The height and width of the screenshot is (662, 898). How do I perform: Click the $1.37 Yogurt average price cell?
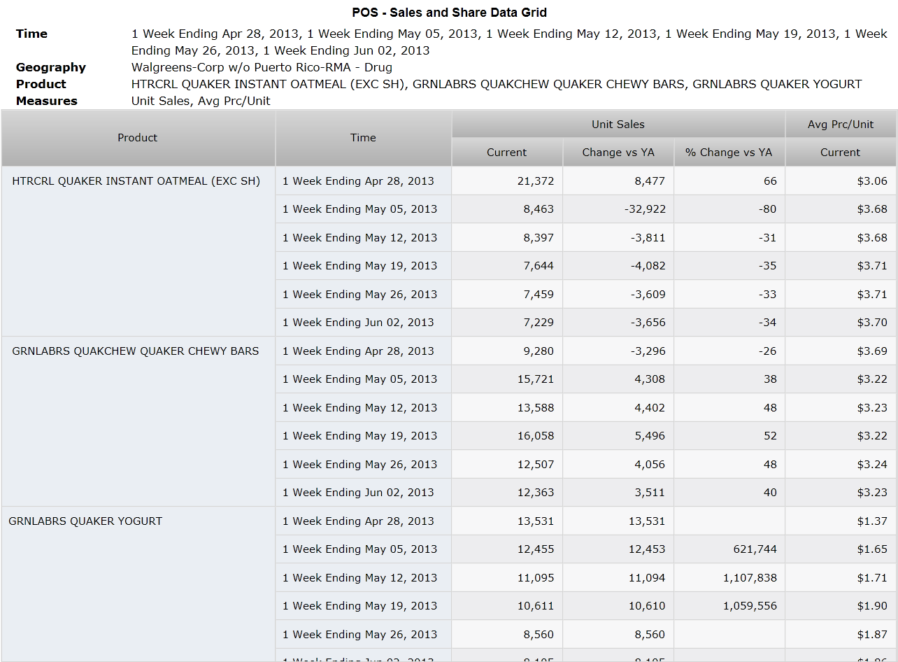841,521
